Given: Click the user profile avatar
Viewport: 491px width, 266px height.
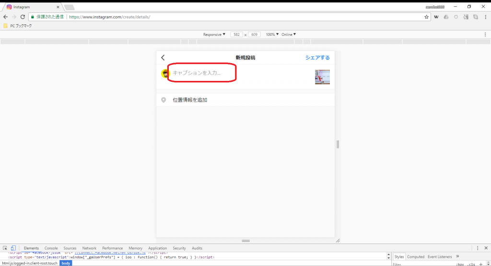Looking at the screenshot, I should 165,73.
